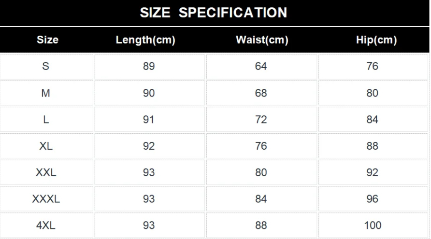The image size is (431, 239).
Task: Click the length value 89
Action: click(149, 67)
